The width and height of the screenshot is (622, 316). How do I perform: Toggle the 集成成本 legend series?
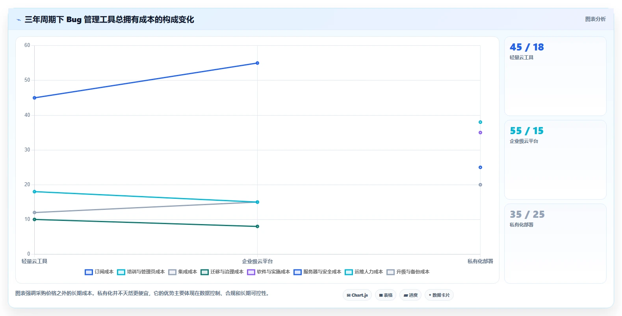[x=183, y=272]
